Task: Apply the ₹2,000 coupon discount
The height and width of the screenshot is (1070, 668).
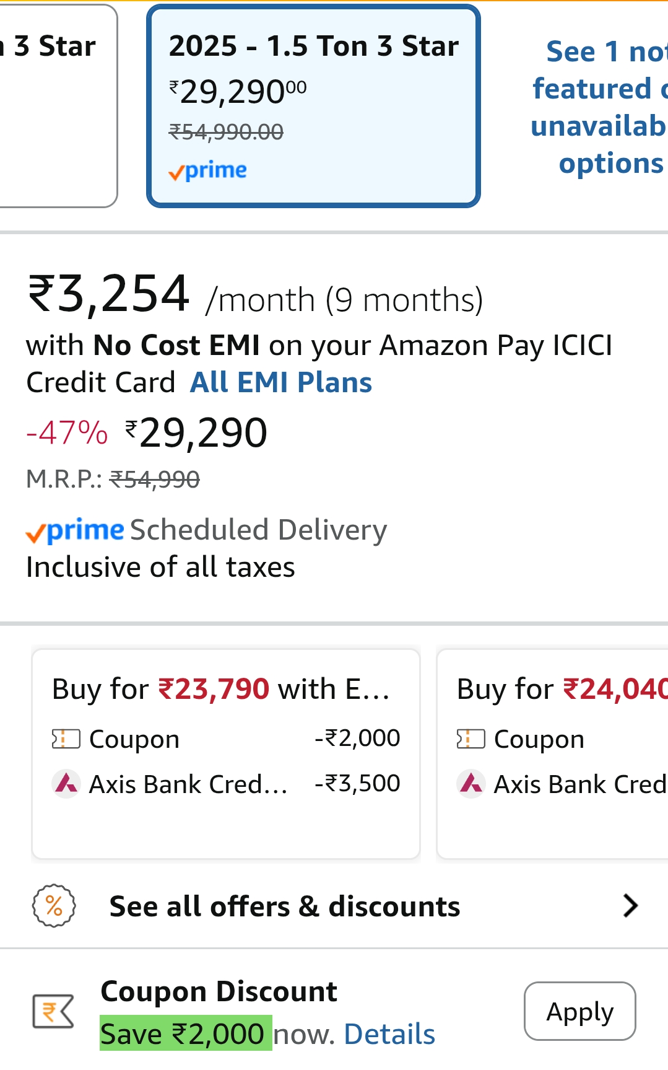Action: pos(579,1011)
